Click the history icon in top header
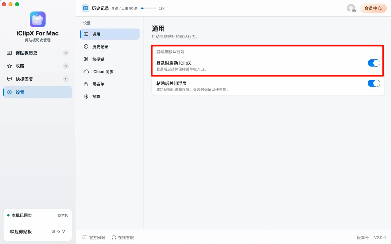This screenshot has height=244, width=391. coord(86,8)
